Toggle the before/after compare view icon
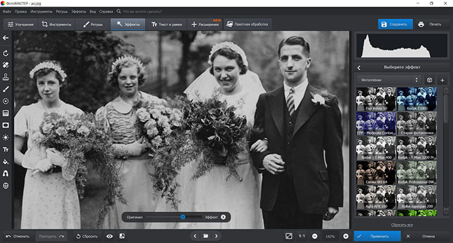Viewport: 453px width, 243px height. 122,236
